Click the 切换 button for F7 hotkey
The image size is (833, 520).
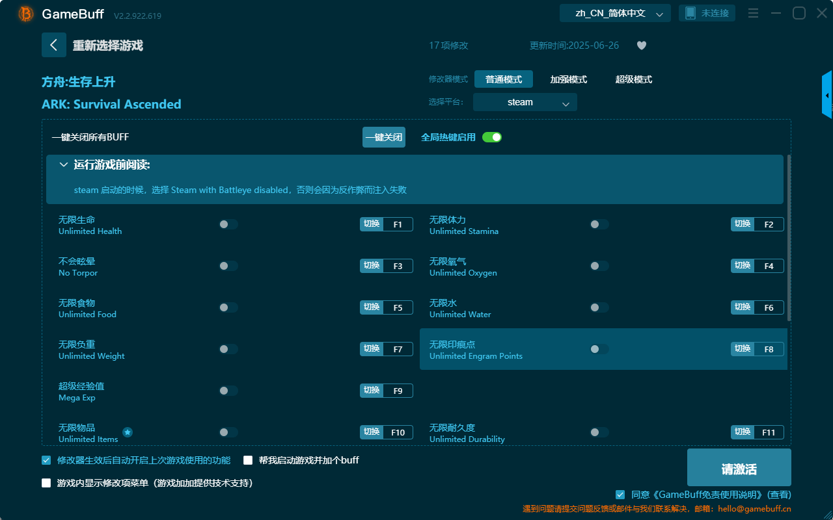tap(372, 349)
